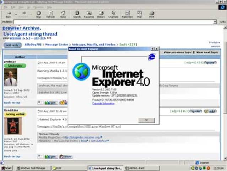Click the page scrollbar up arrow
This screenshot has width=227, height=171.
pos(225,27)
